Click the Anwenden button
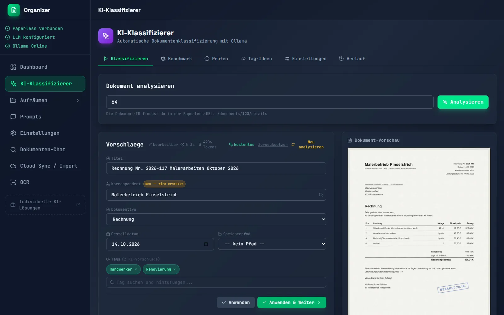The height and width of the screenshot is (315, 504). coord(236,302)
